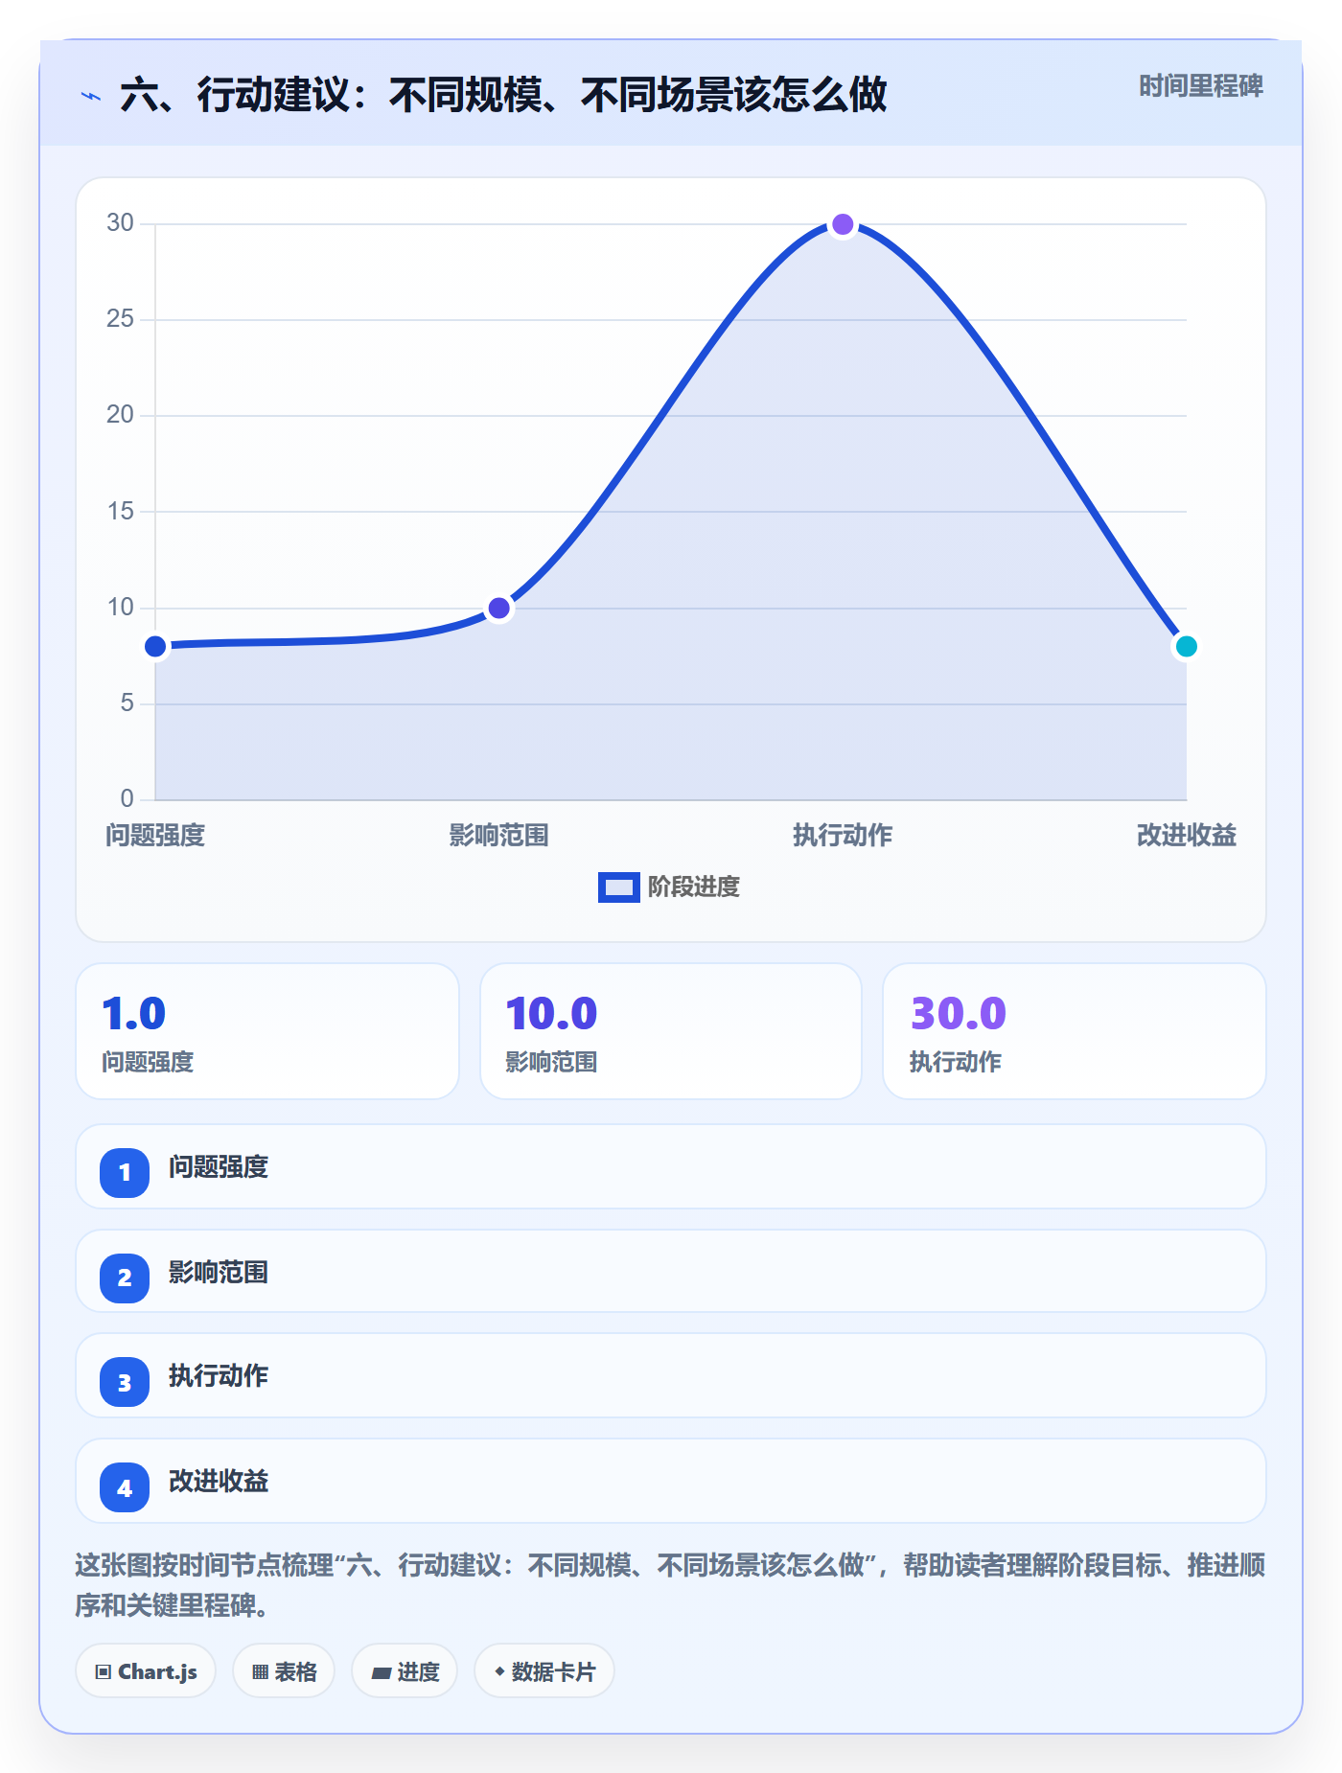Select the 执行动作 peak data point
The image size is (1342, 1773).
tap(843, 224)
